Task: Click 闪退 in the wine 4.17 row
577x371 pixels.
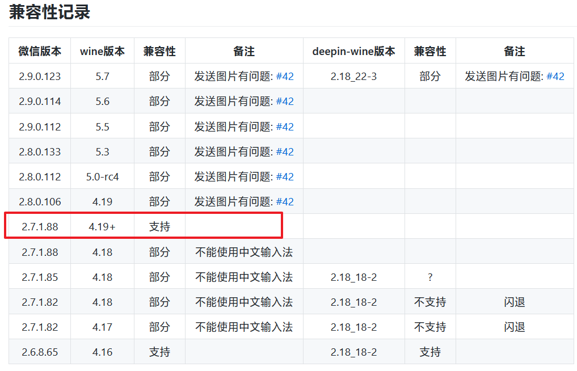Action: pos(515,327)
